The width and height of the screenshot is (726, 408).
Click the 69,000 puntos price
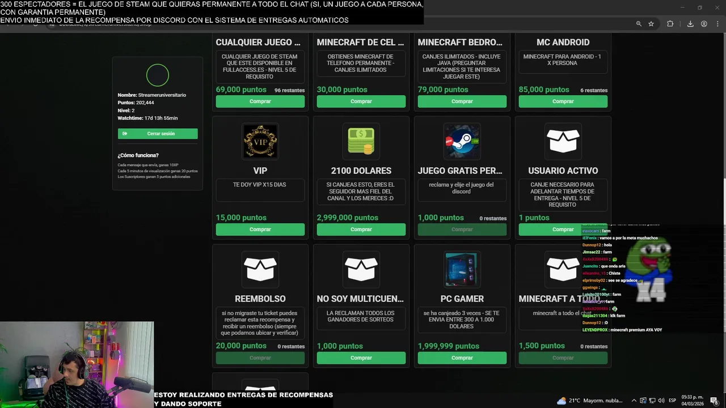tap(241, 90)
